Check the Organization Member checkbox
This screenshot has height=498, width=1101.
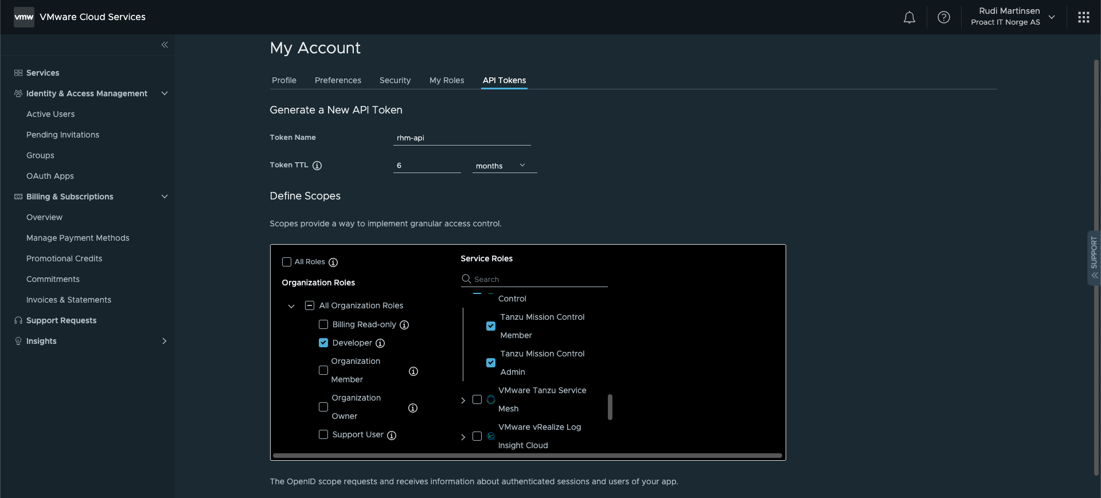(323, 370)
